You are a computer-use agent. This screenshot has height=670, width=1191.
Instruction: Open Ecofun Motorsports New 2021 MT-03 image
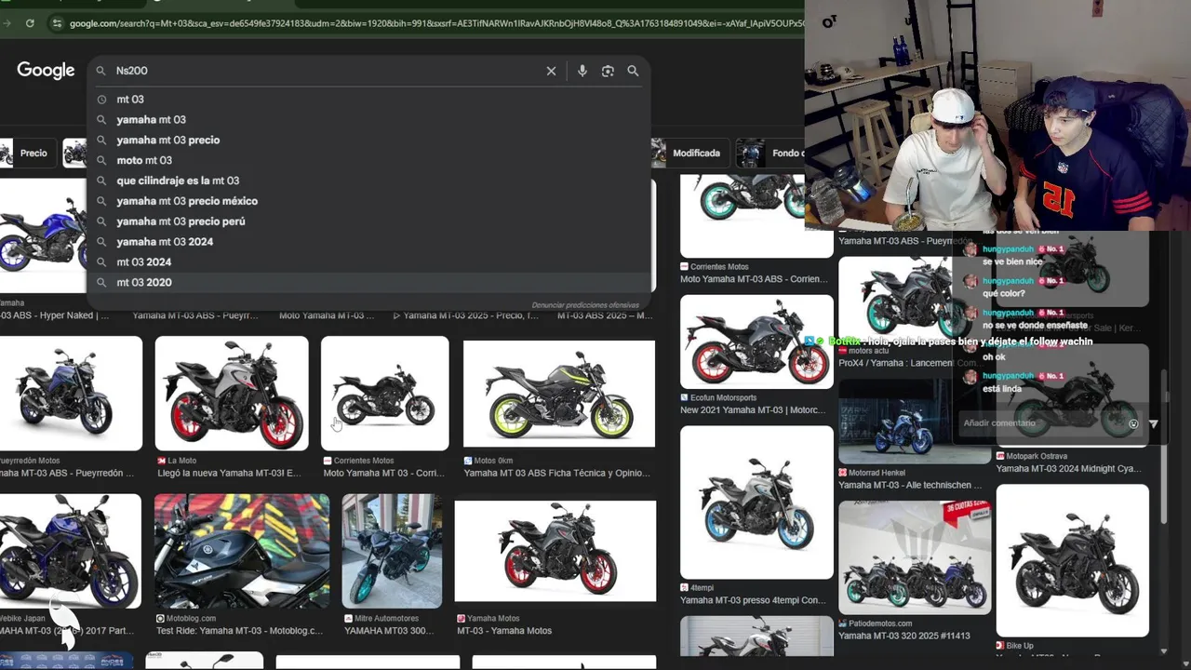(756, 342)
